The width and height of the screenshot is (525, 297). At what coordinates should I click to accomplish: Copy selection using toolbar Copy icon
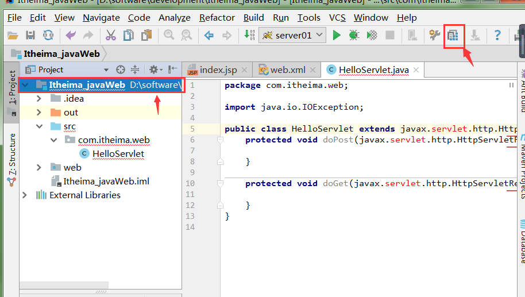[129, 35]
